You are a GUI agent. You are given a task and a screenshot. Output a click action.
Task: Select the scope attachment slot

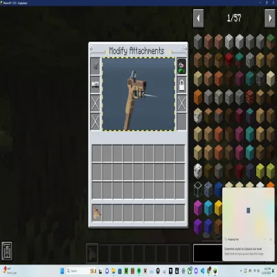pos(95,66)
